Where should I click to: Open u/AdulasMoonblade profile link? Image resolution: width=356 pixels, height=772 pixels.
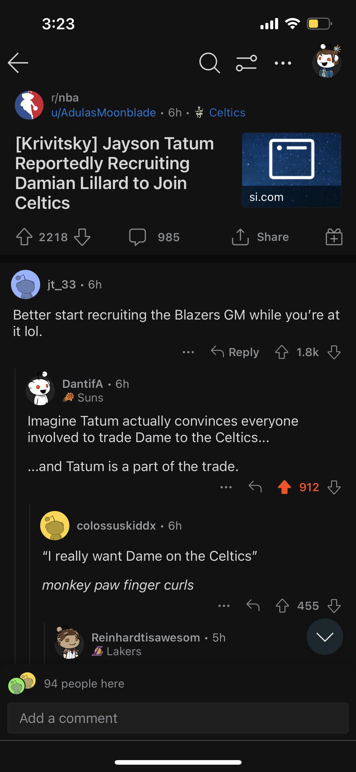coord(104,113)
